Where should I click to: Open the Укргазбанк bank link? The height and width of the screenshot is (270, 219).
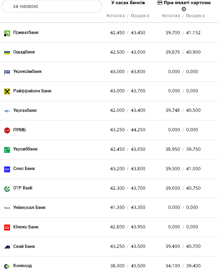pyautogui.click(x=25, y=110)
